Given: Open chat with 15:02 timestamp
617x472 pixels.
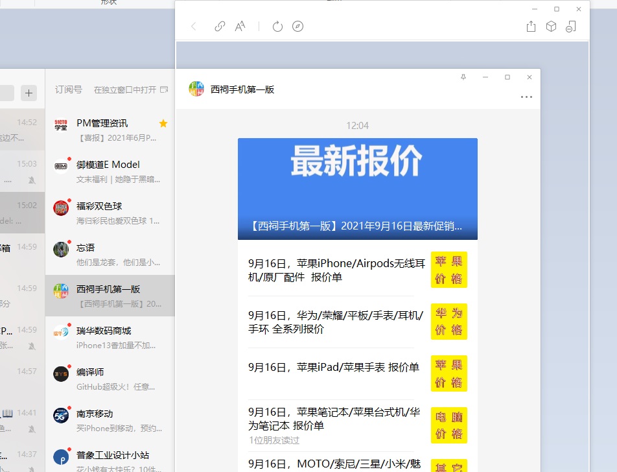Looking at the screenshot, I should [23, 213].
